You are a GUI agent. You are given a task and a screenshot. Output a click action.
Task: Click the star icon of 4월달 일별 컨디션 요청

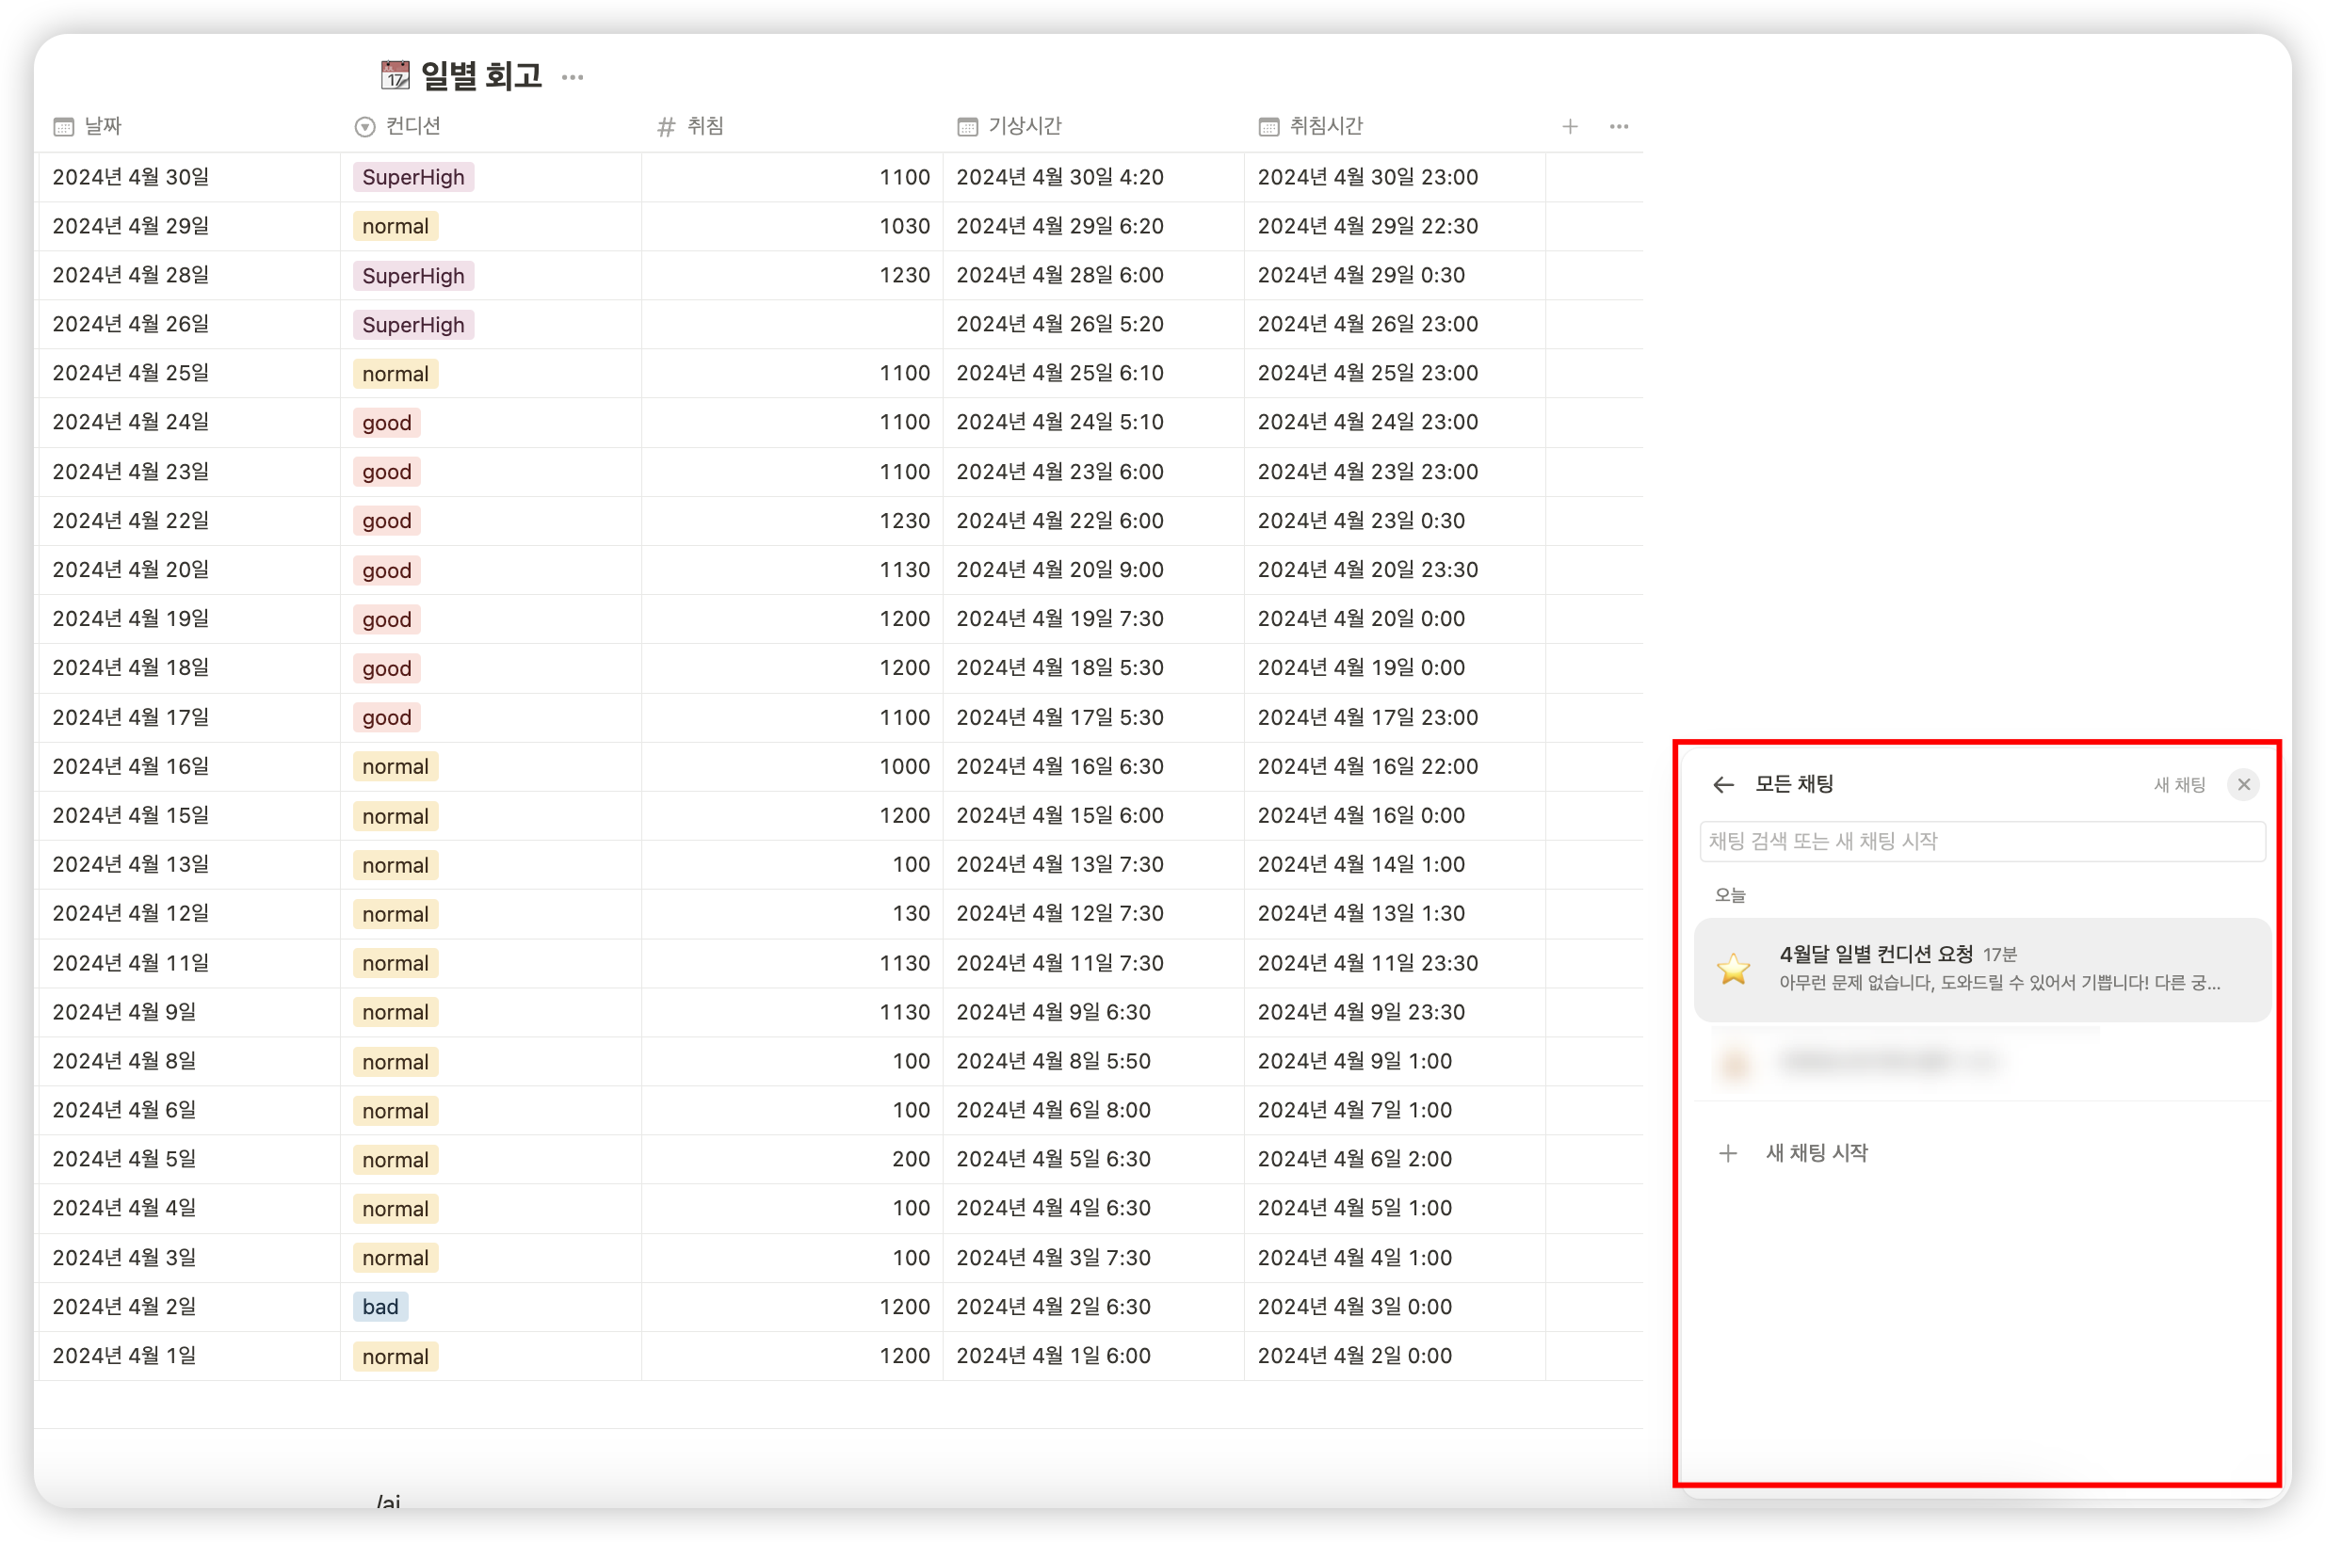1733,969
